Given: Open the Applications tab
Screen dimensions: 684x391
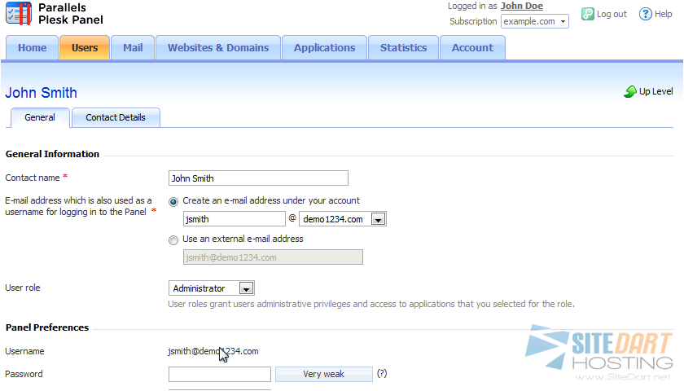Looking at the screenshot, I should click(325, 47).
